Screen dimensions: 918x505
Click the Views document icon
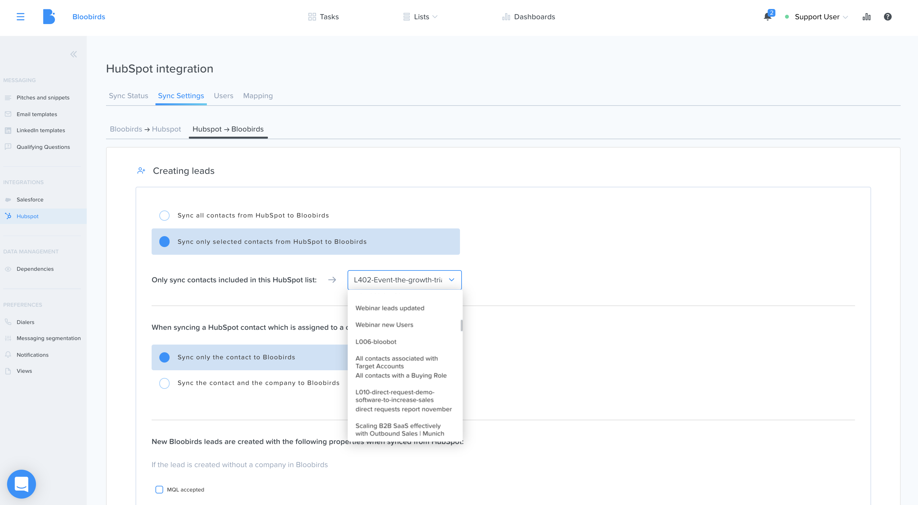(x=8, y=371)
